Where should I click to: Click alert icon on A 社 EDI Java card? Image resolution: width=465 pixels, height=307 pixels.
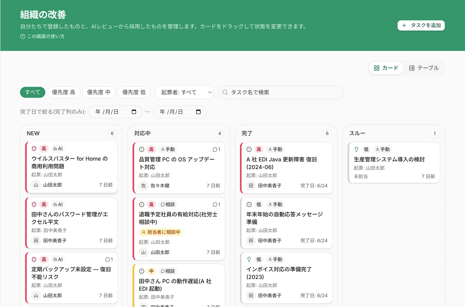(x=249, y=149)
